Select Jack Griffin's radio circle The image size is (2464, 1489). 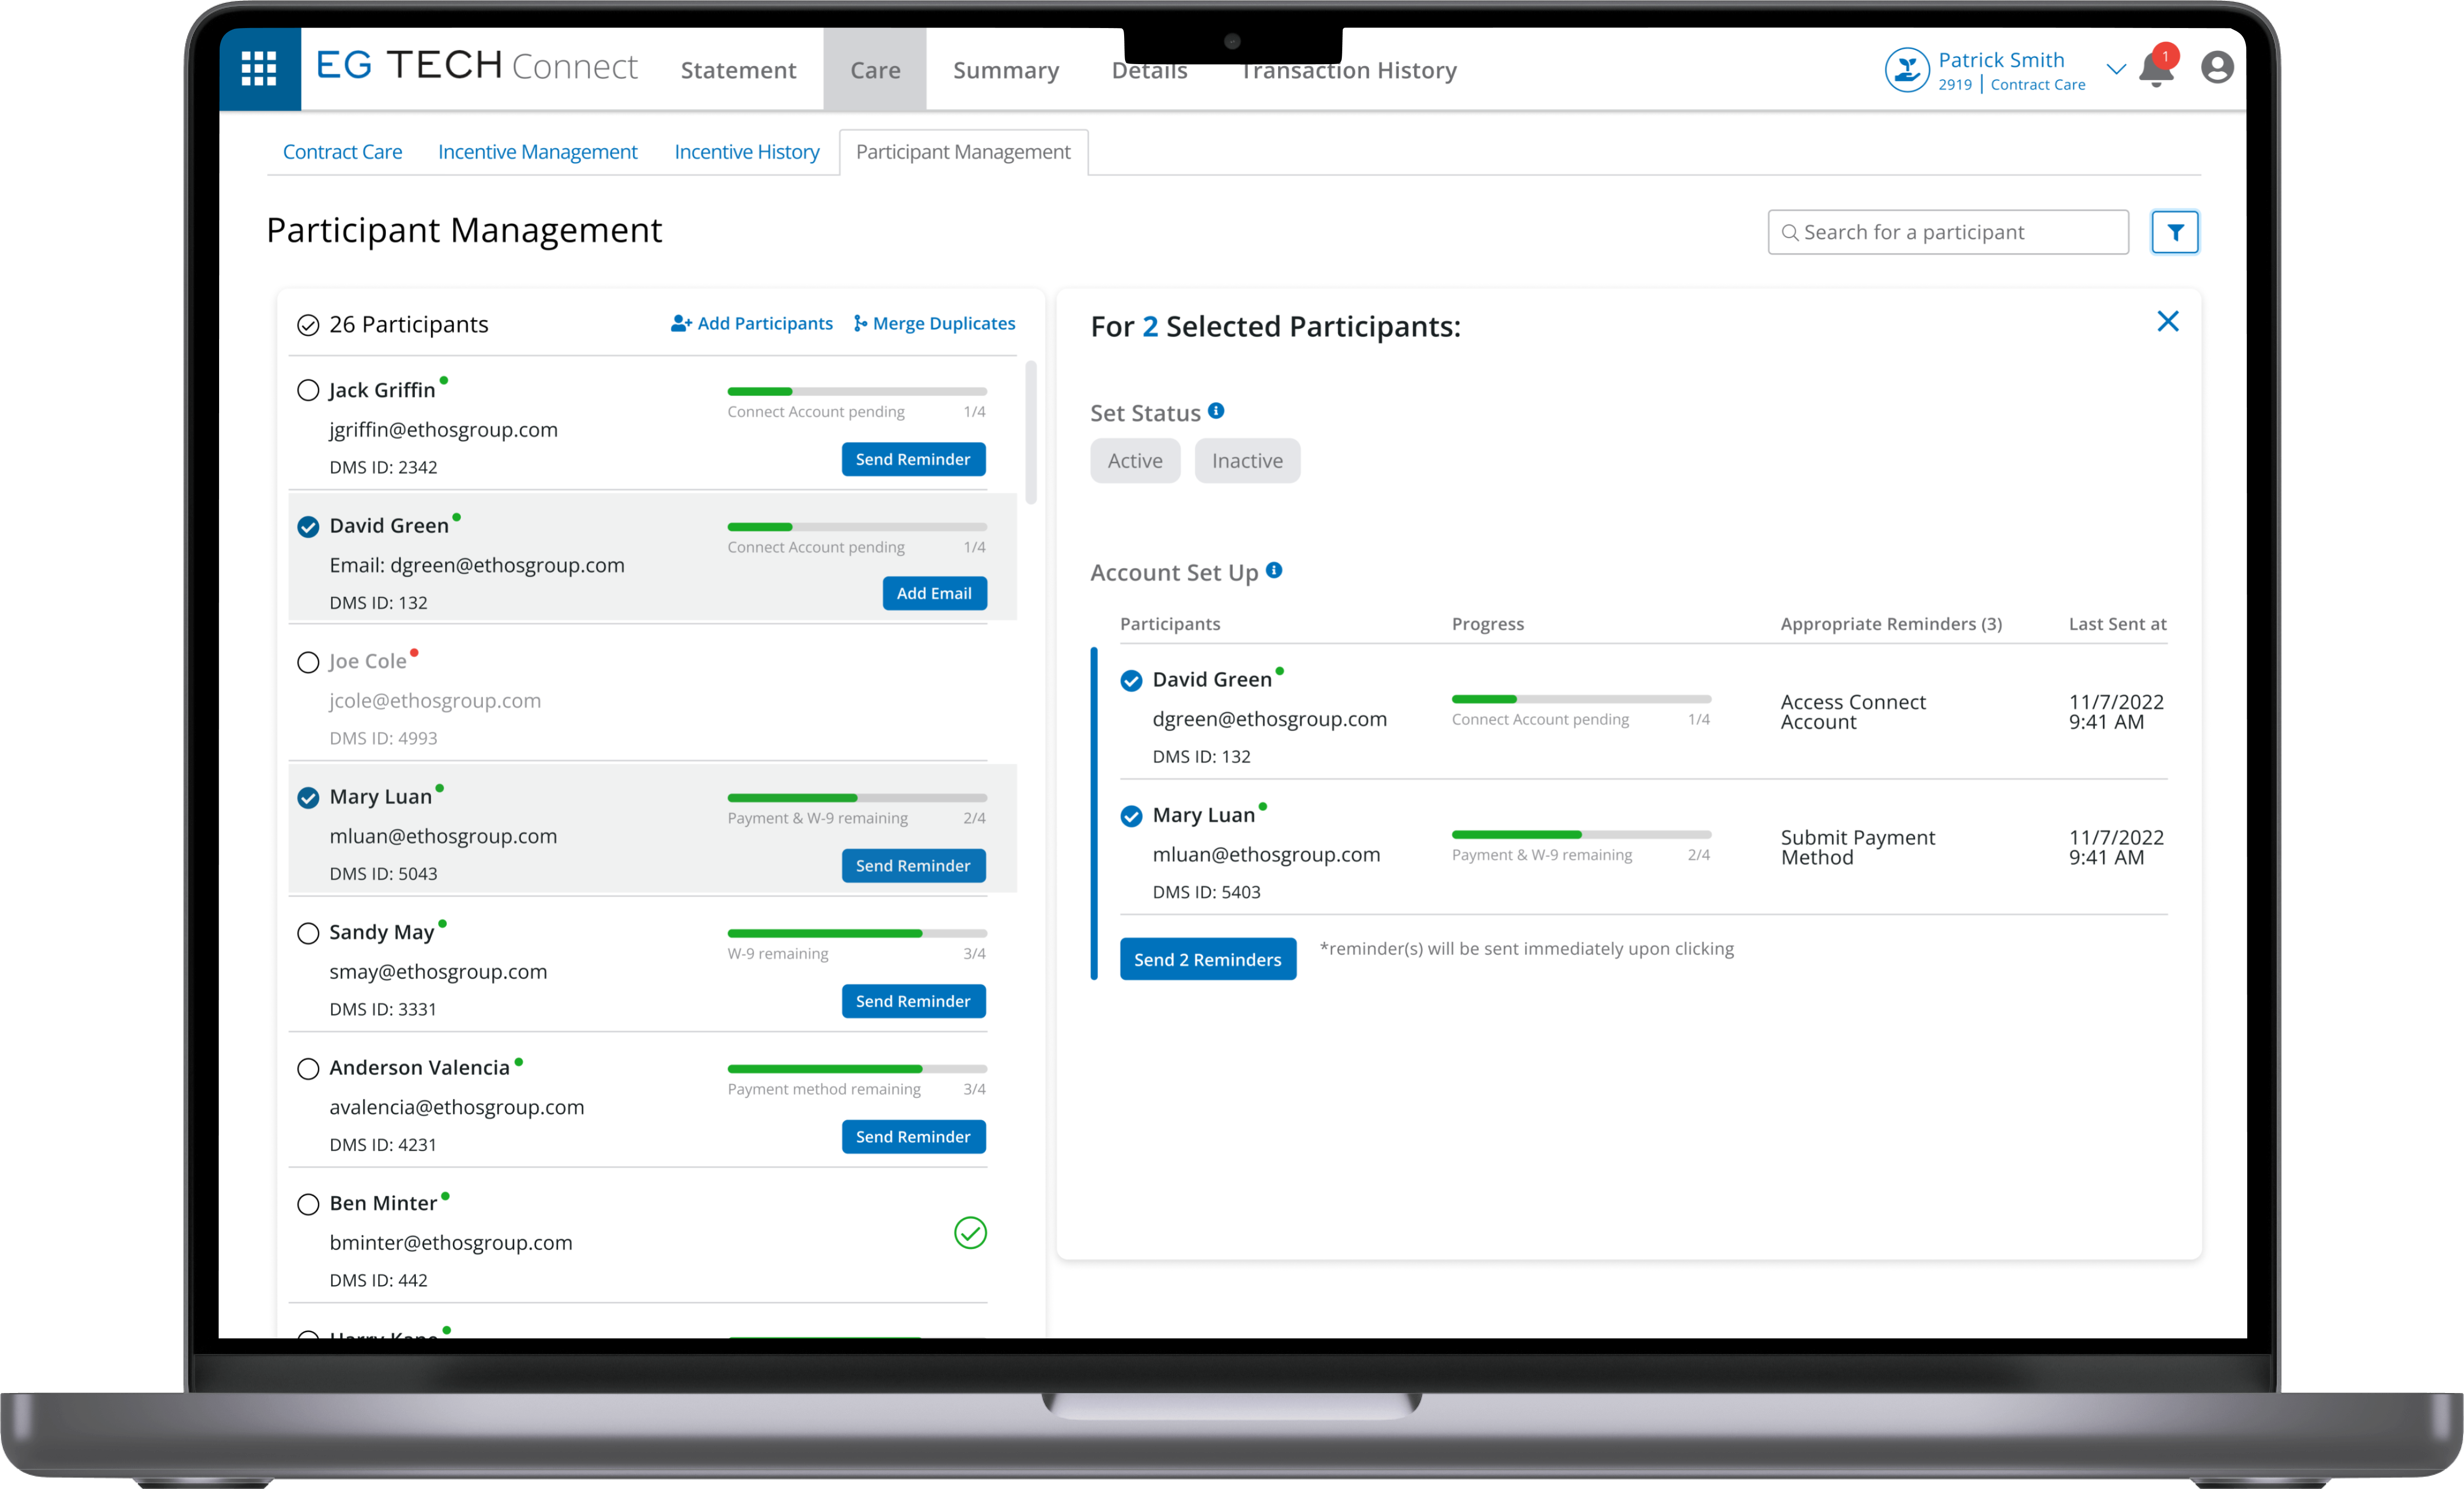pyautogui.click(x=308, y=390)
